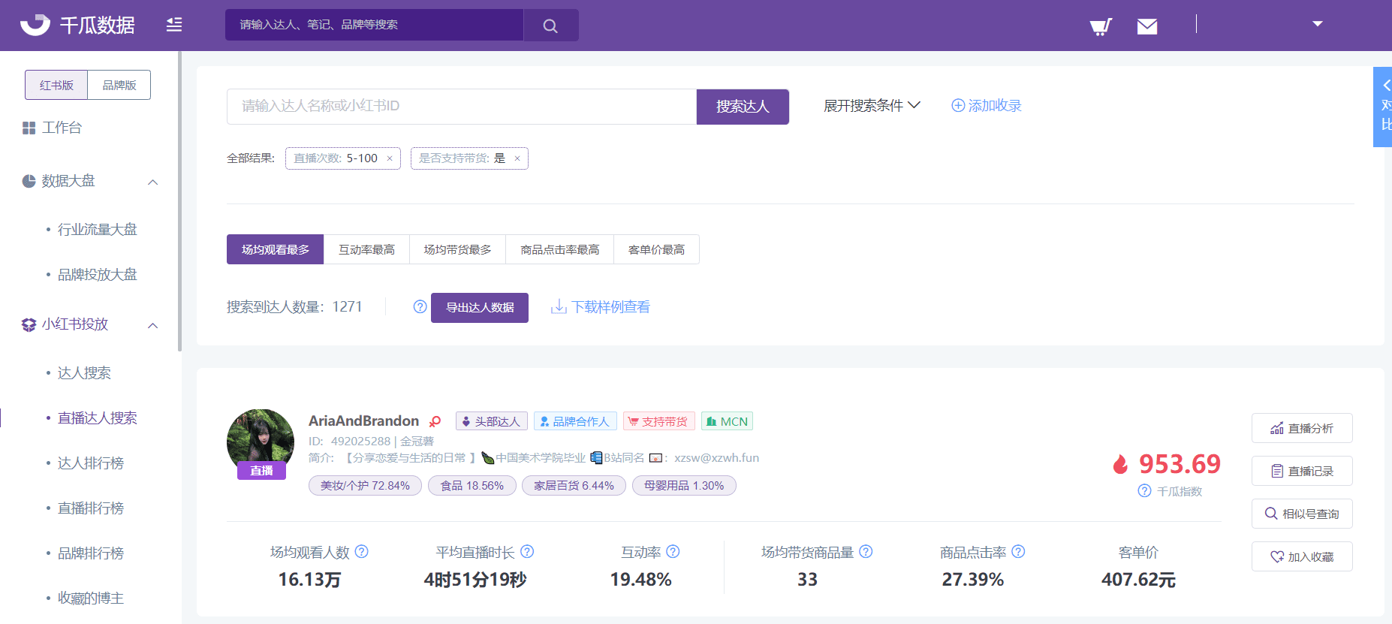Open the mail messages icon
This screenshot has height=624, width=1392.
coord(1147,27)
